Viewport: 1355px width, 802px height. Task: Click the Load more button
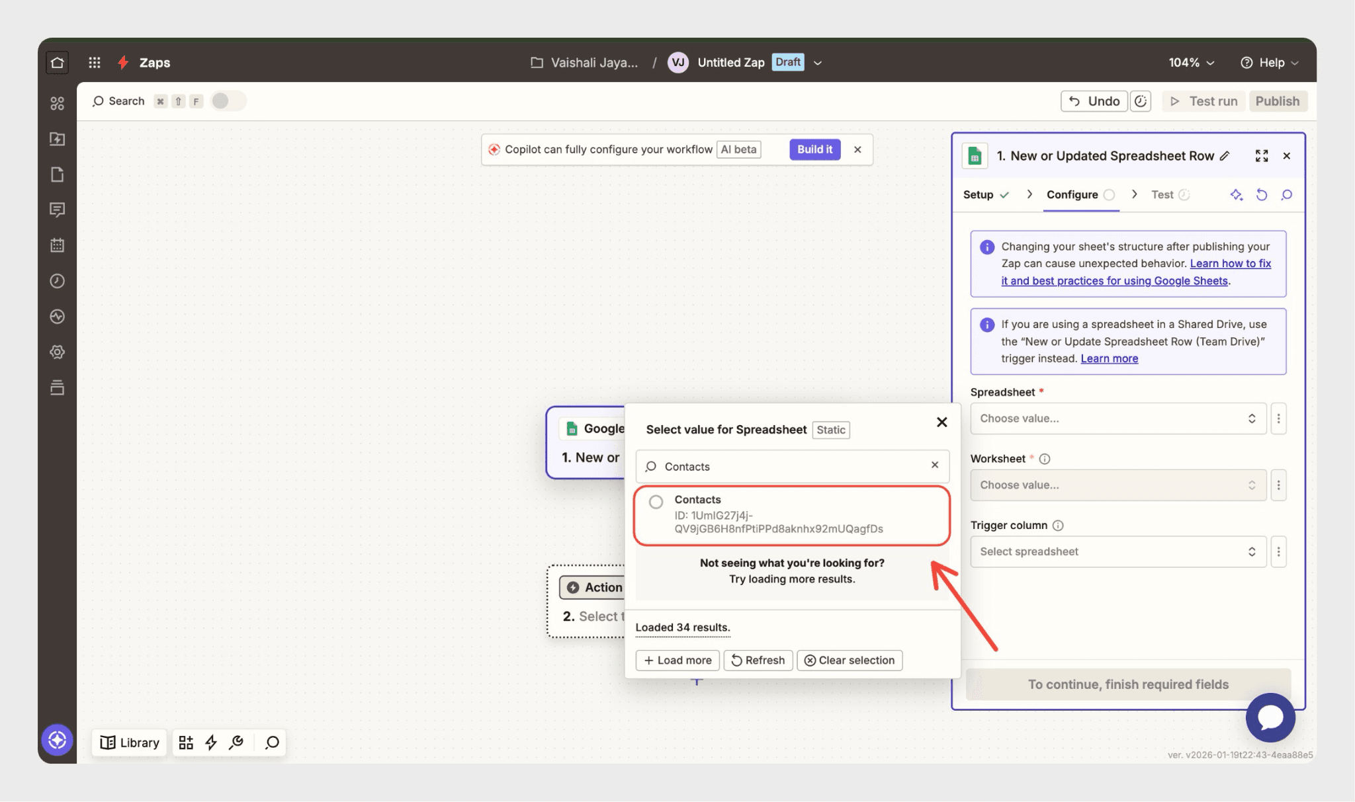[677, 660]
